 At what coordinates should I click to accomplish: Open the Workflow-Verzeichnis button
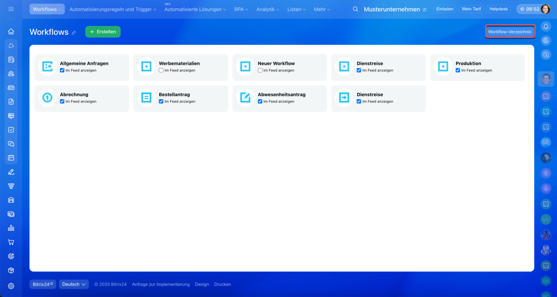pos(510,32)
